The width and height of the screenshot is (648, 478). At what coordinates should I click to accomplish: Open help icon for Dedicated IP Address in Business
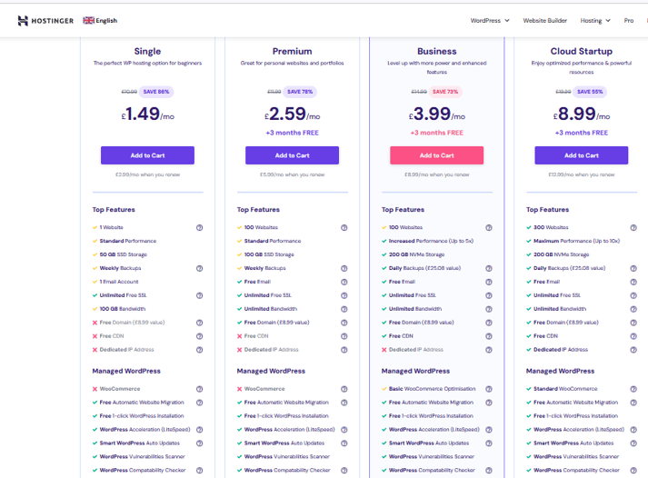tap(489, 350)
